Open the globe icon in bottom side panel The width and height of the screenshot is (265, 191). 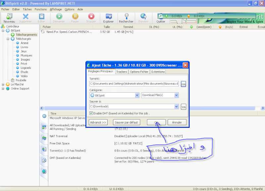(x=44, y=171)
